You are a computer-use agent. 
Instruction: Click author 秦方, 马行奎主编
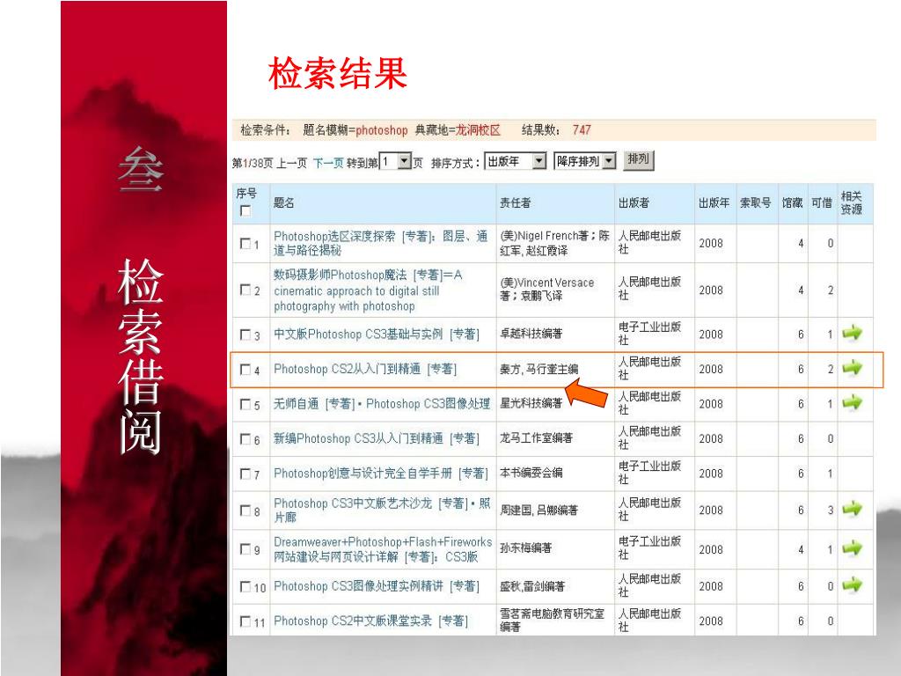pyautogui.click(x=539, y=369)
